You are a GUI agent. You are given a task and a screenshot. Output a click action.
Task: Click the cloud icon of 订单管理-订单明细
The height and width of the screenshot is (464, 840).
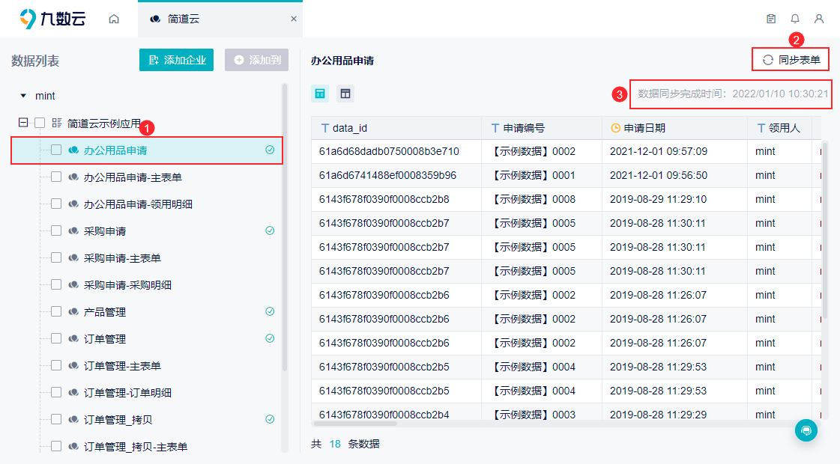pos(73,392)
